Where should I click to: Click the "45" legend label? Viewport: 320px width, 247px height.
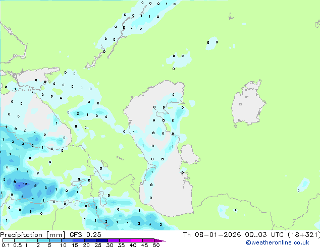point(144,245)
